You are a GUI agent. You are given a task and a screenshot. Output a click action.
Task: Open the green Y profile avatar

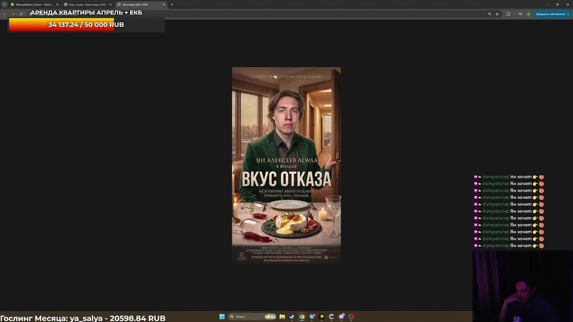click(x=528, y=14)
